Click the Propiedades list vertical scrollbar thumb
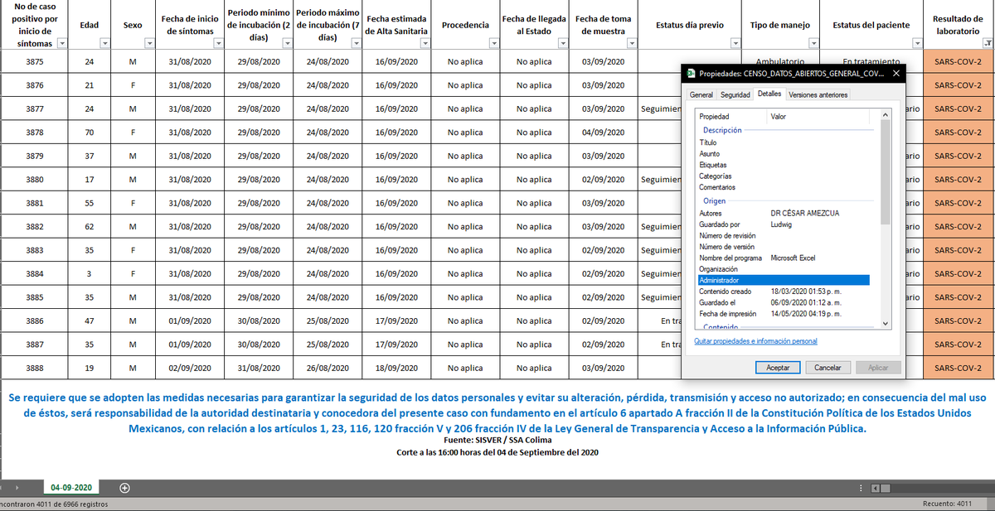The image size is (995, 511). [x=885, y=173]
